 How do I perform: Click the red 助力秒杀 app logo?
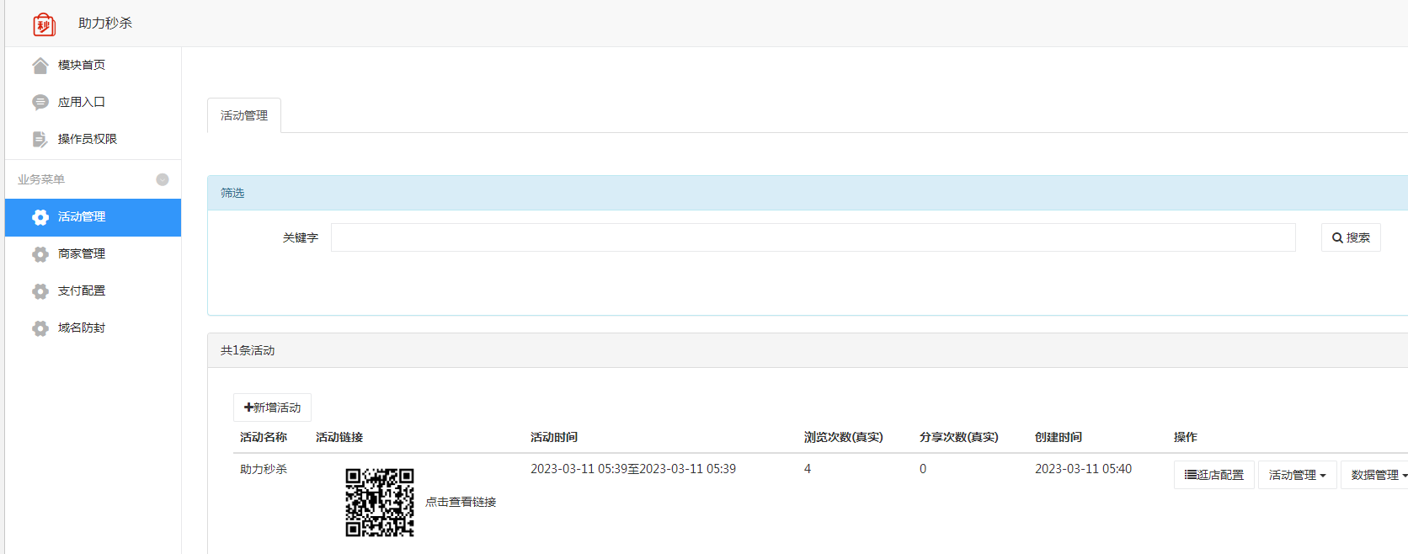44,24
